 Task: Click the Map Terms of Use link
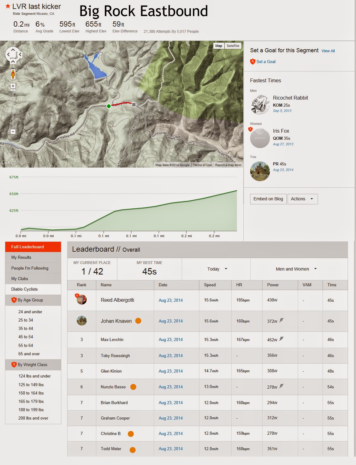202,165
